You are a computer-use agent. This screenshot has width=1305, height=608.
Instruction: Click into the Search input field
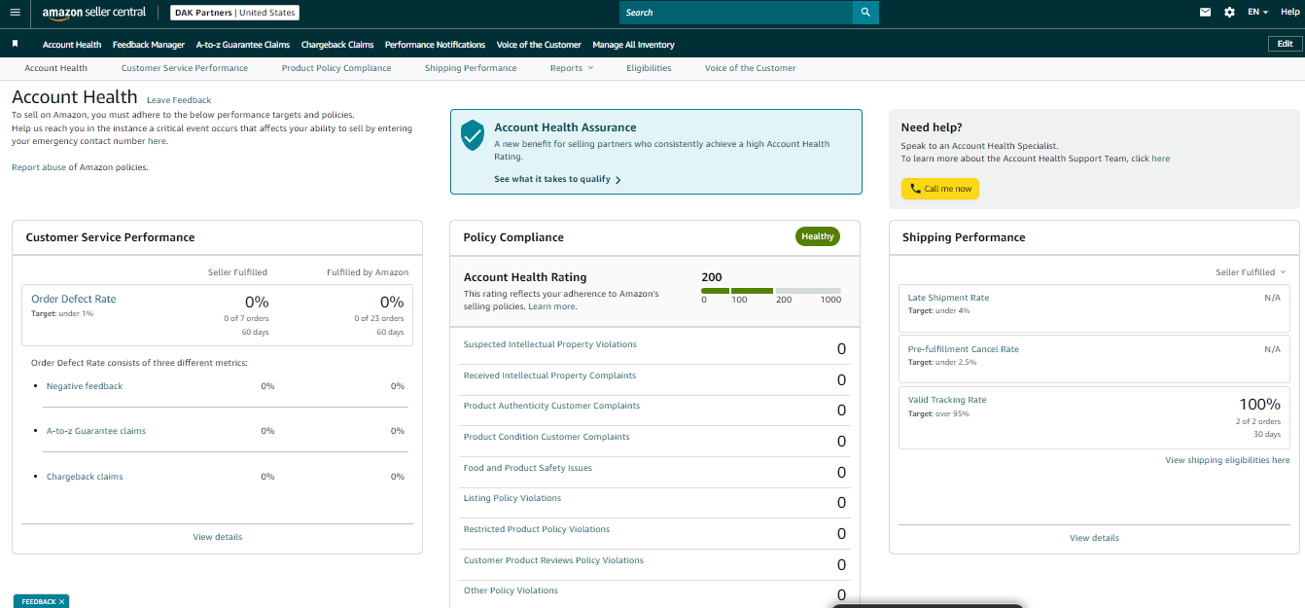pyautogui.click(x=736, y=13)
